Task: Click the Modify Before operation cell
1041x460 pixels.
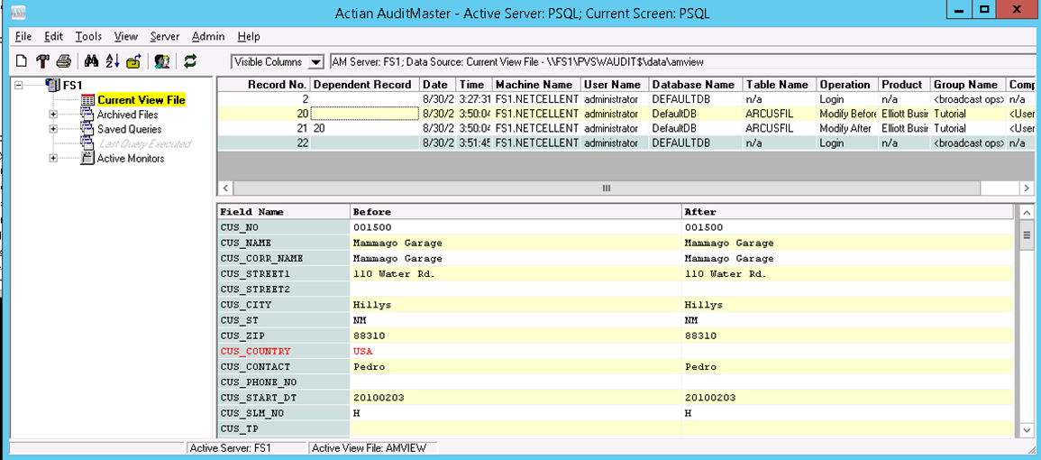Action: point(847,114)
